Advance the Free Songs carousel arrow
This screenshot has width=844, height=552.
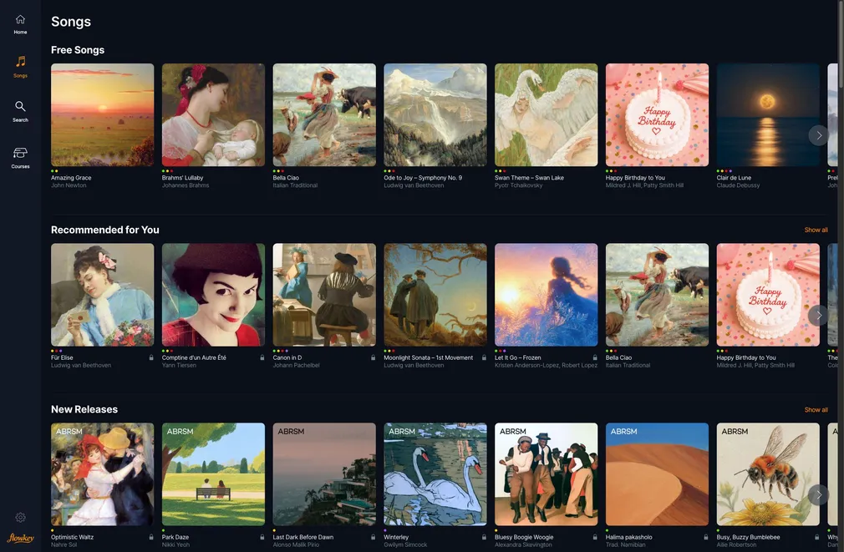819,135
